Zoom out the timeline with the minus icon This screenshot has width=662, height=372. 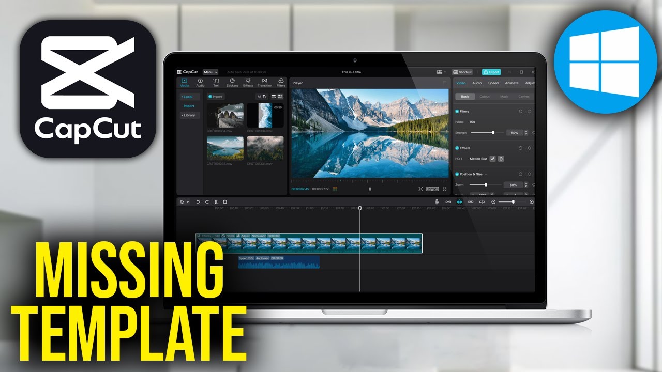click(493, 202)
